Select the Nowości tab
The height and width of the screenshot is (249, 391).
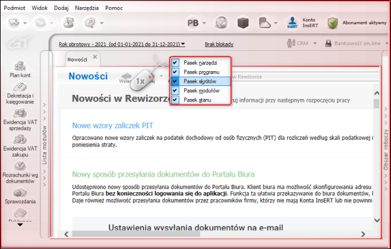77,60
